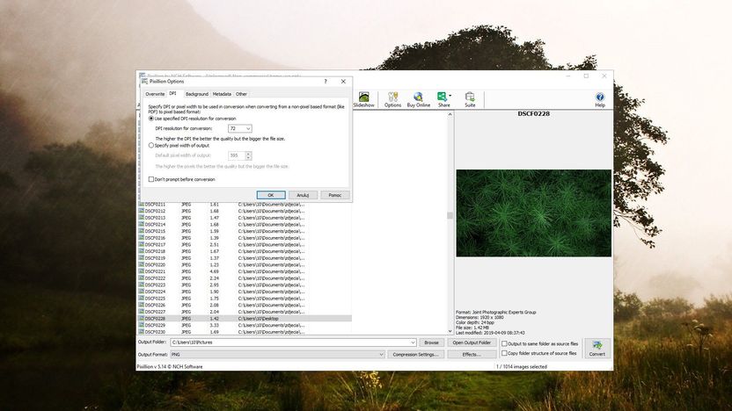Enable Copy folder structure of source files
Screen dimensions: 732x411
pos(504,353)
